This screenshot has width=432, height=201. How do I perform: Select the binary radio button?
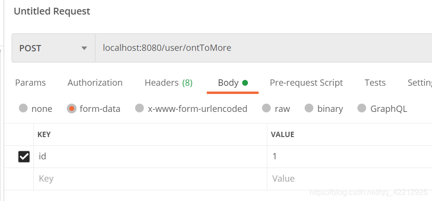click(x=309, y=108)
